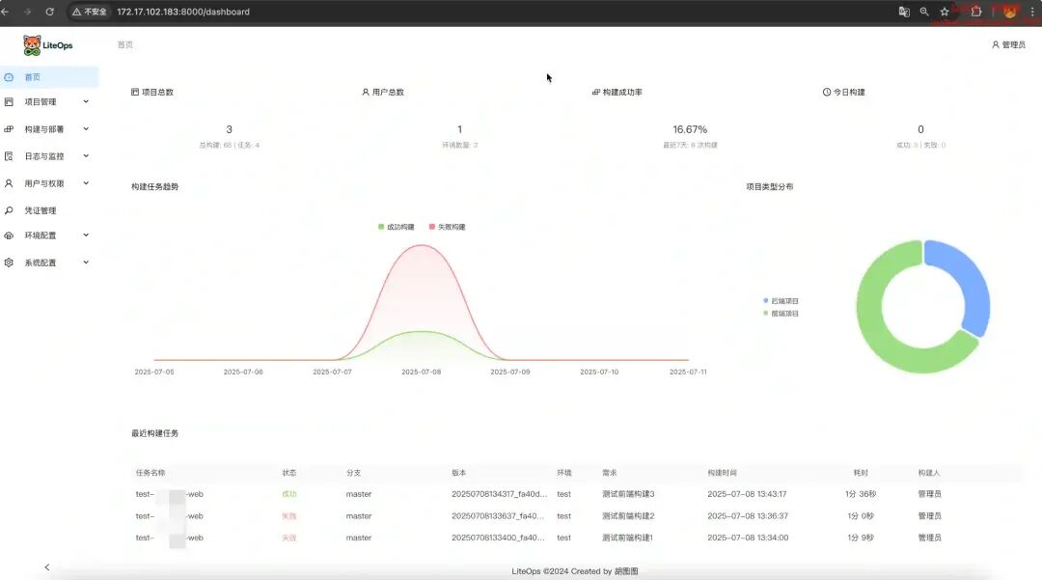This screenshot has height=580, width=1042.
Task: Click the 环境配置 cloud icon
Action: (9, 235)
